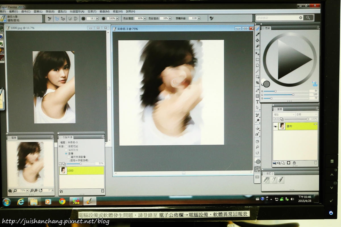Open the brush size dropdown

[97, 18]
